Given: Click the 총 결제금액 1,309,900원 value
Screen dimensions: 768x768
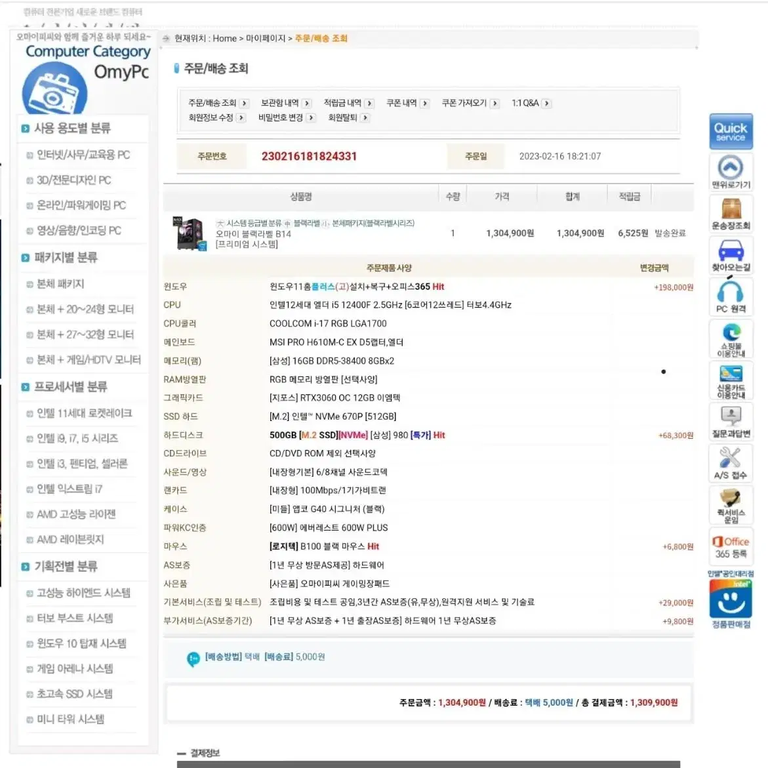Looking at the screenshot, I should tap(654, 703).
